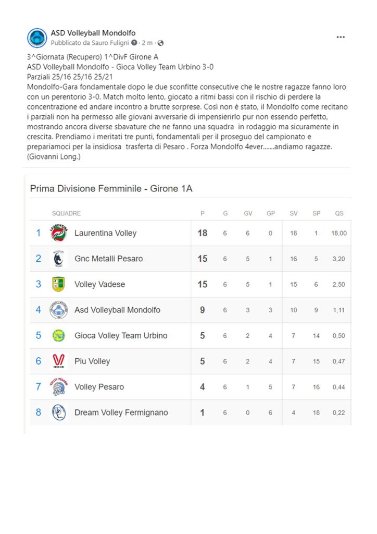Screen dimensions: 377x534
Task: Click the Laurentina Volley team logo
Action: 58,233
